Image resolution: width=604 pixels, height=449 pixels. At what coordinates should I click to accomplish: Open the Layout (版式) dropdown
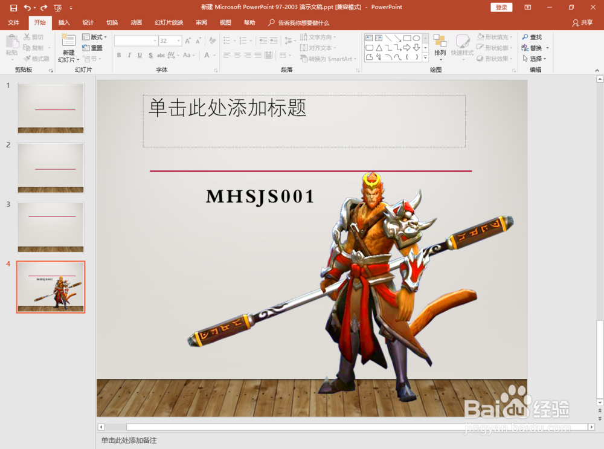click(94, 37)
